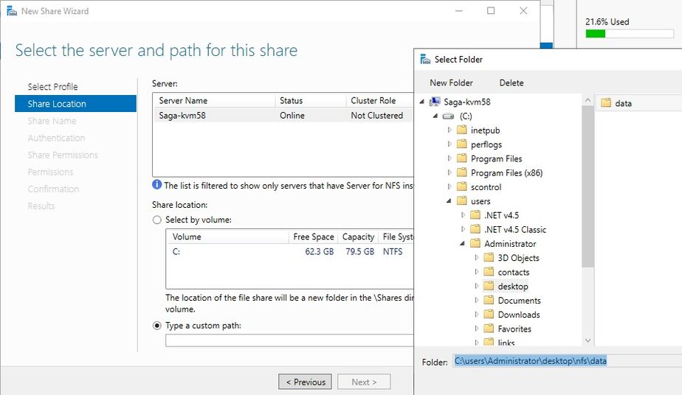Select the inetpub folder icon
Image resolution: width=682 pixels, height=395 pixels.
(x=462, y=130)
